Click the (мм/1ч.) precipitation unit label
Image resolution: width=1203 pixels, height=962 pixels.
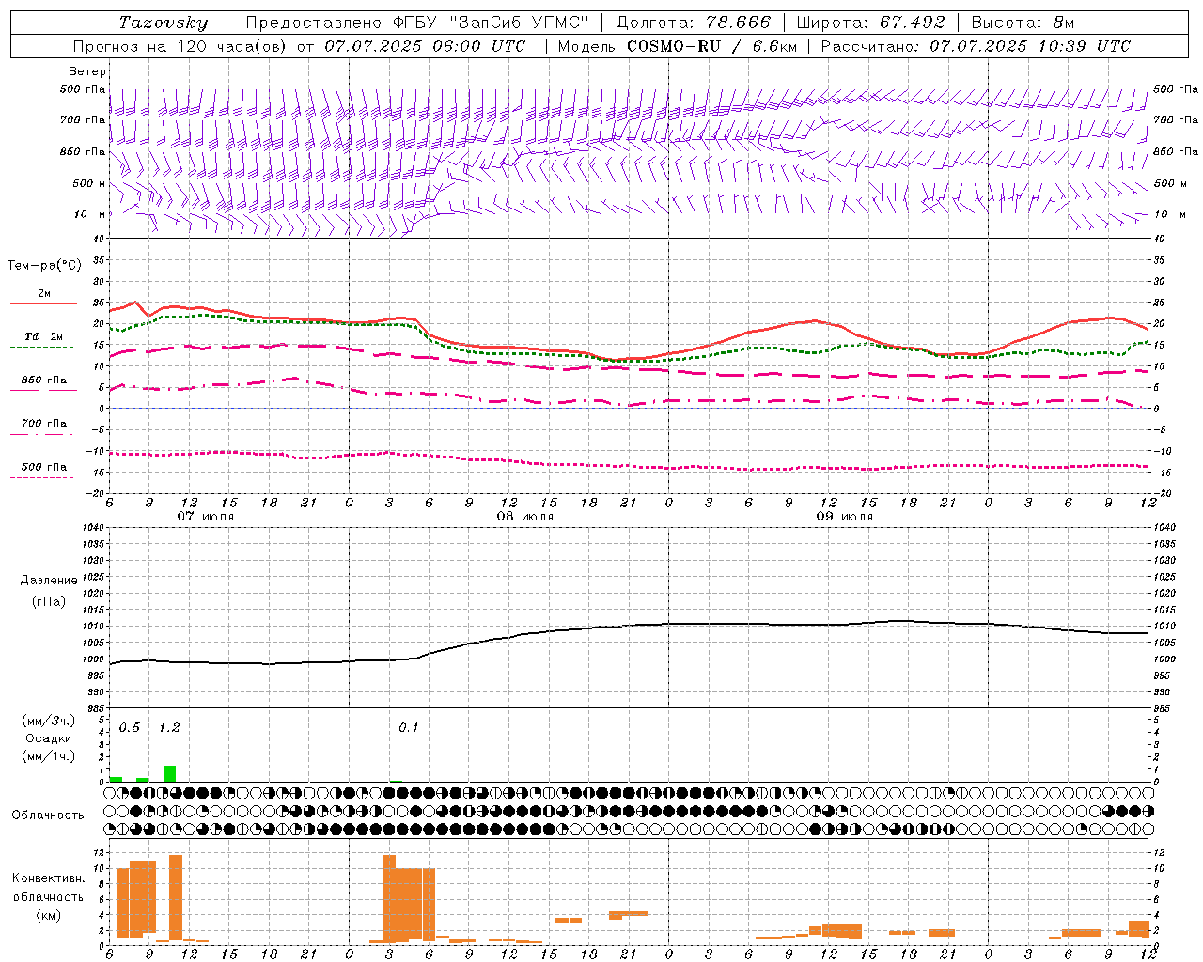(49, 756)
